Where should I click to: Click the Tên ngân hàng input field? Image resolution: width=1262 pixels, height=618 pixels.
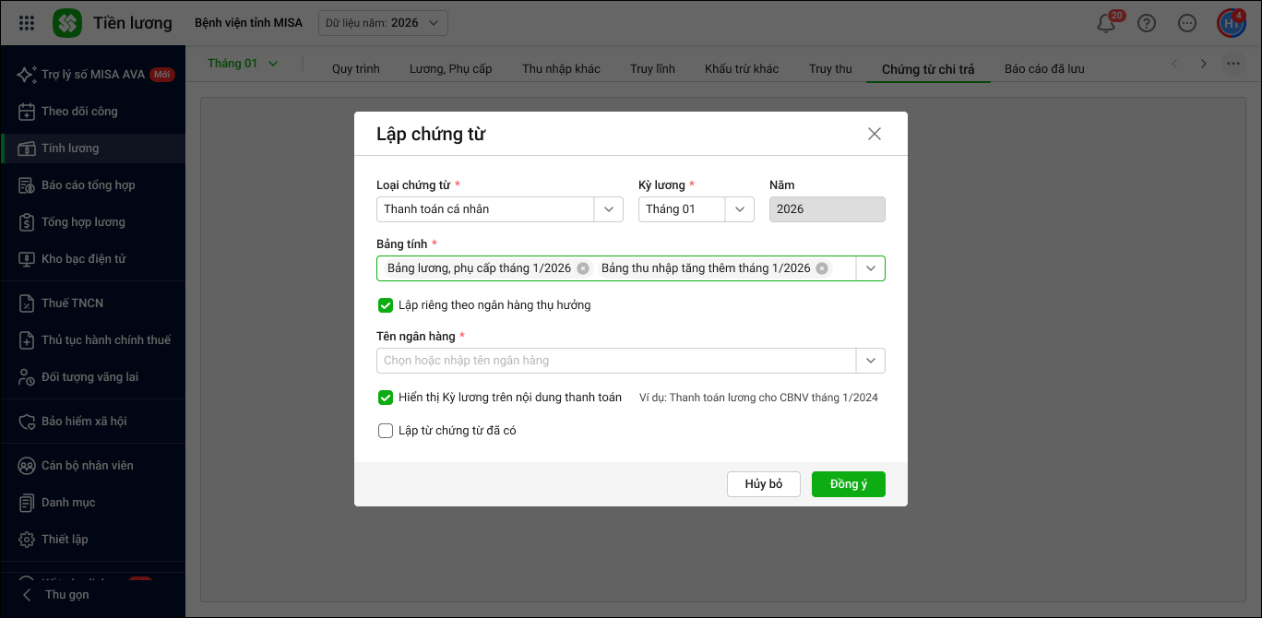click(615, 361)
